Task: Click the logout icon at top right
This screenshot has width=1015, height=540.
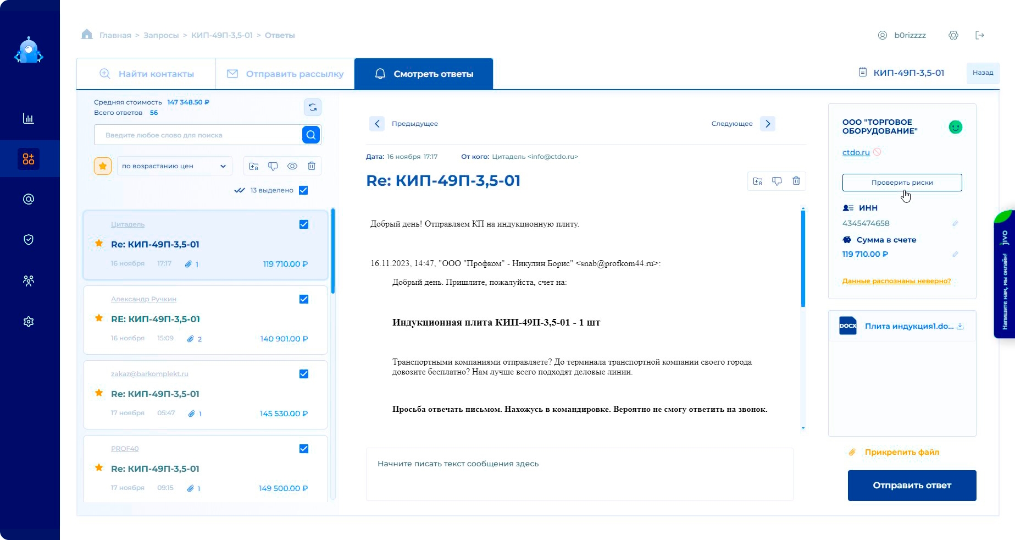Action: click(980, 35)
